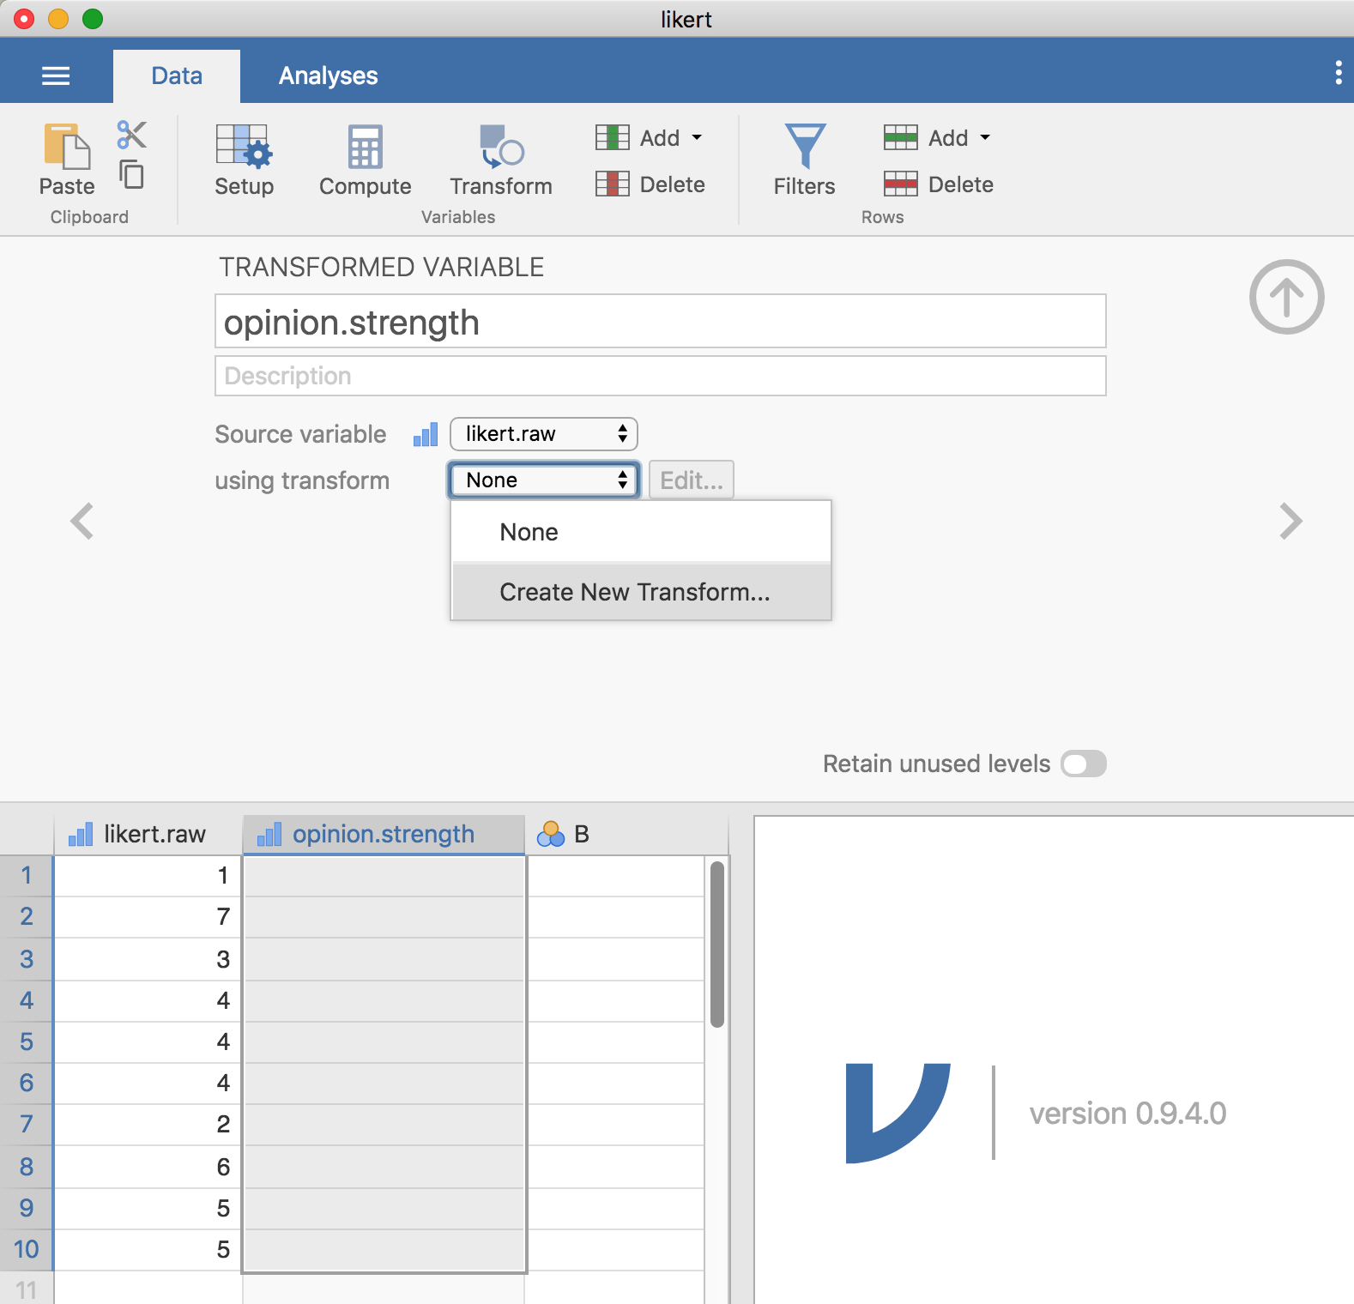
Task: Delete the selected variable
Action: coord(650,184)
